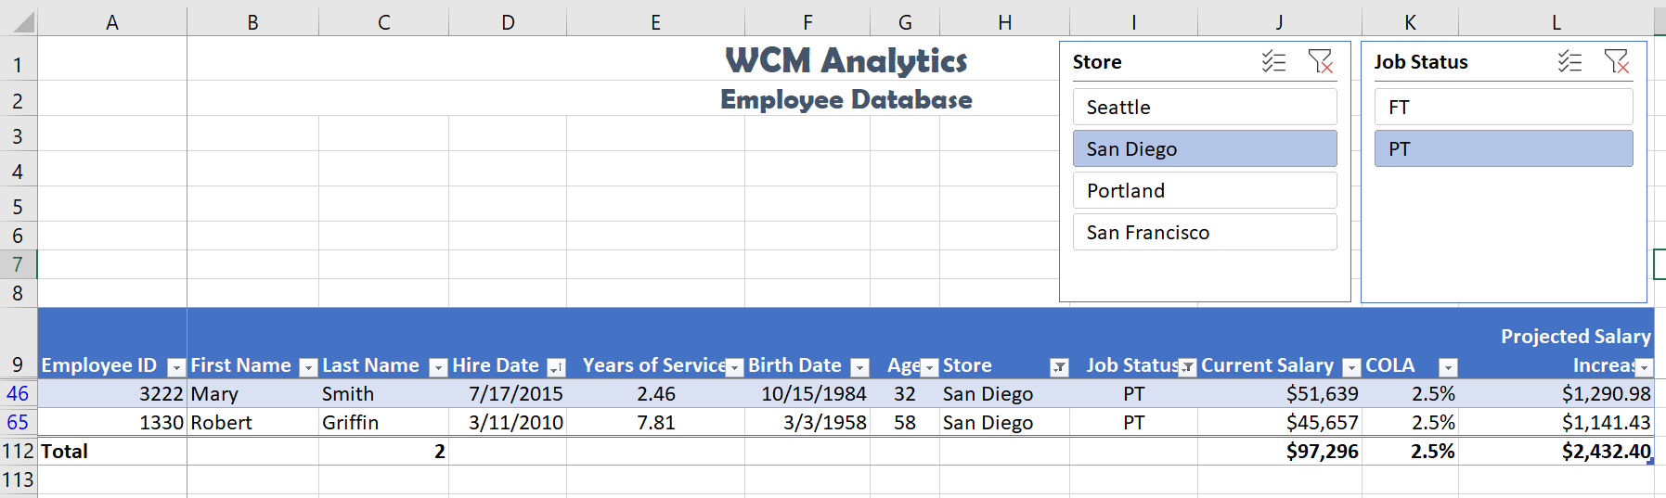Toggle multi-select in Job Status slicer

tap(1569, 62)
